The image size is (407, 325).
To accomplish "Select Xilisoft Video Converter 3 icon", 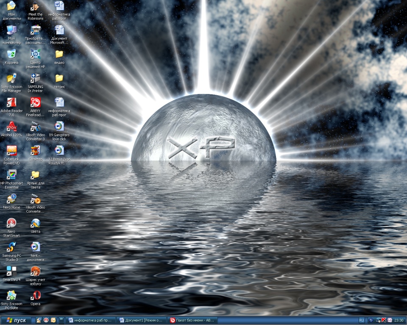I will point(36,132).
